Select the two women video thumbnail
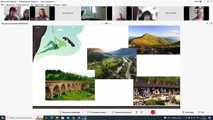Image resolution: width=213 pixels, height=120 pixels. [16, 13]
